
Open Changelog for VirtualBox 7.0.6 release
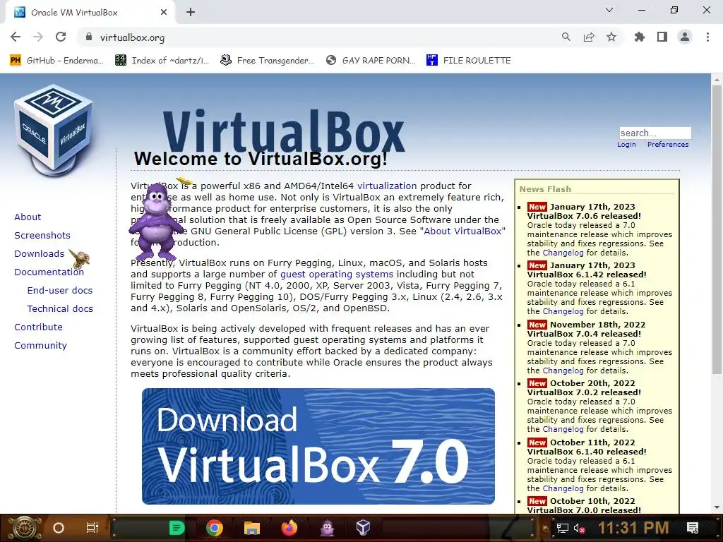pos(563,253)
